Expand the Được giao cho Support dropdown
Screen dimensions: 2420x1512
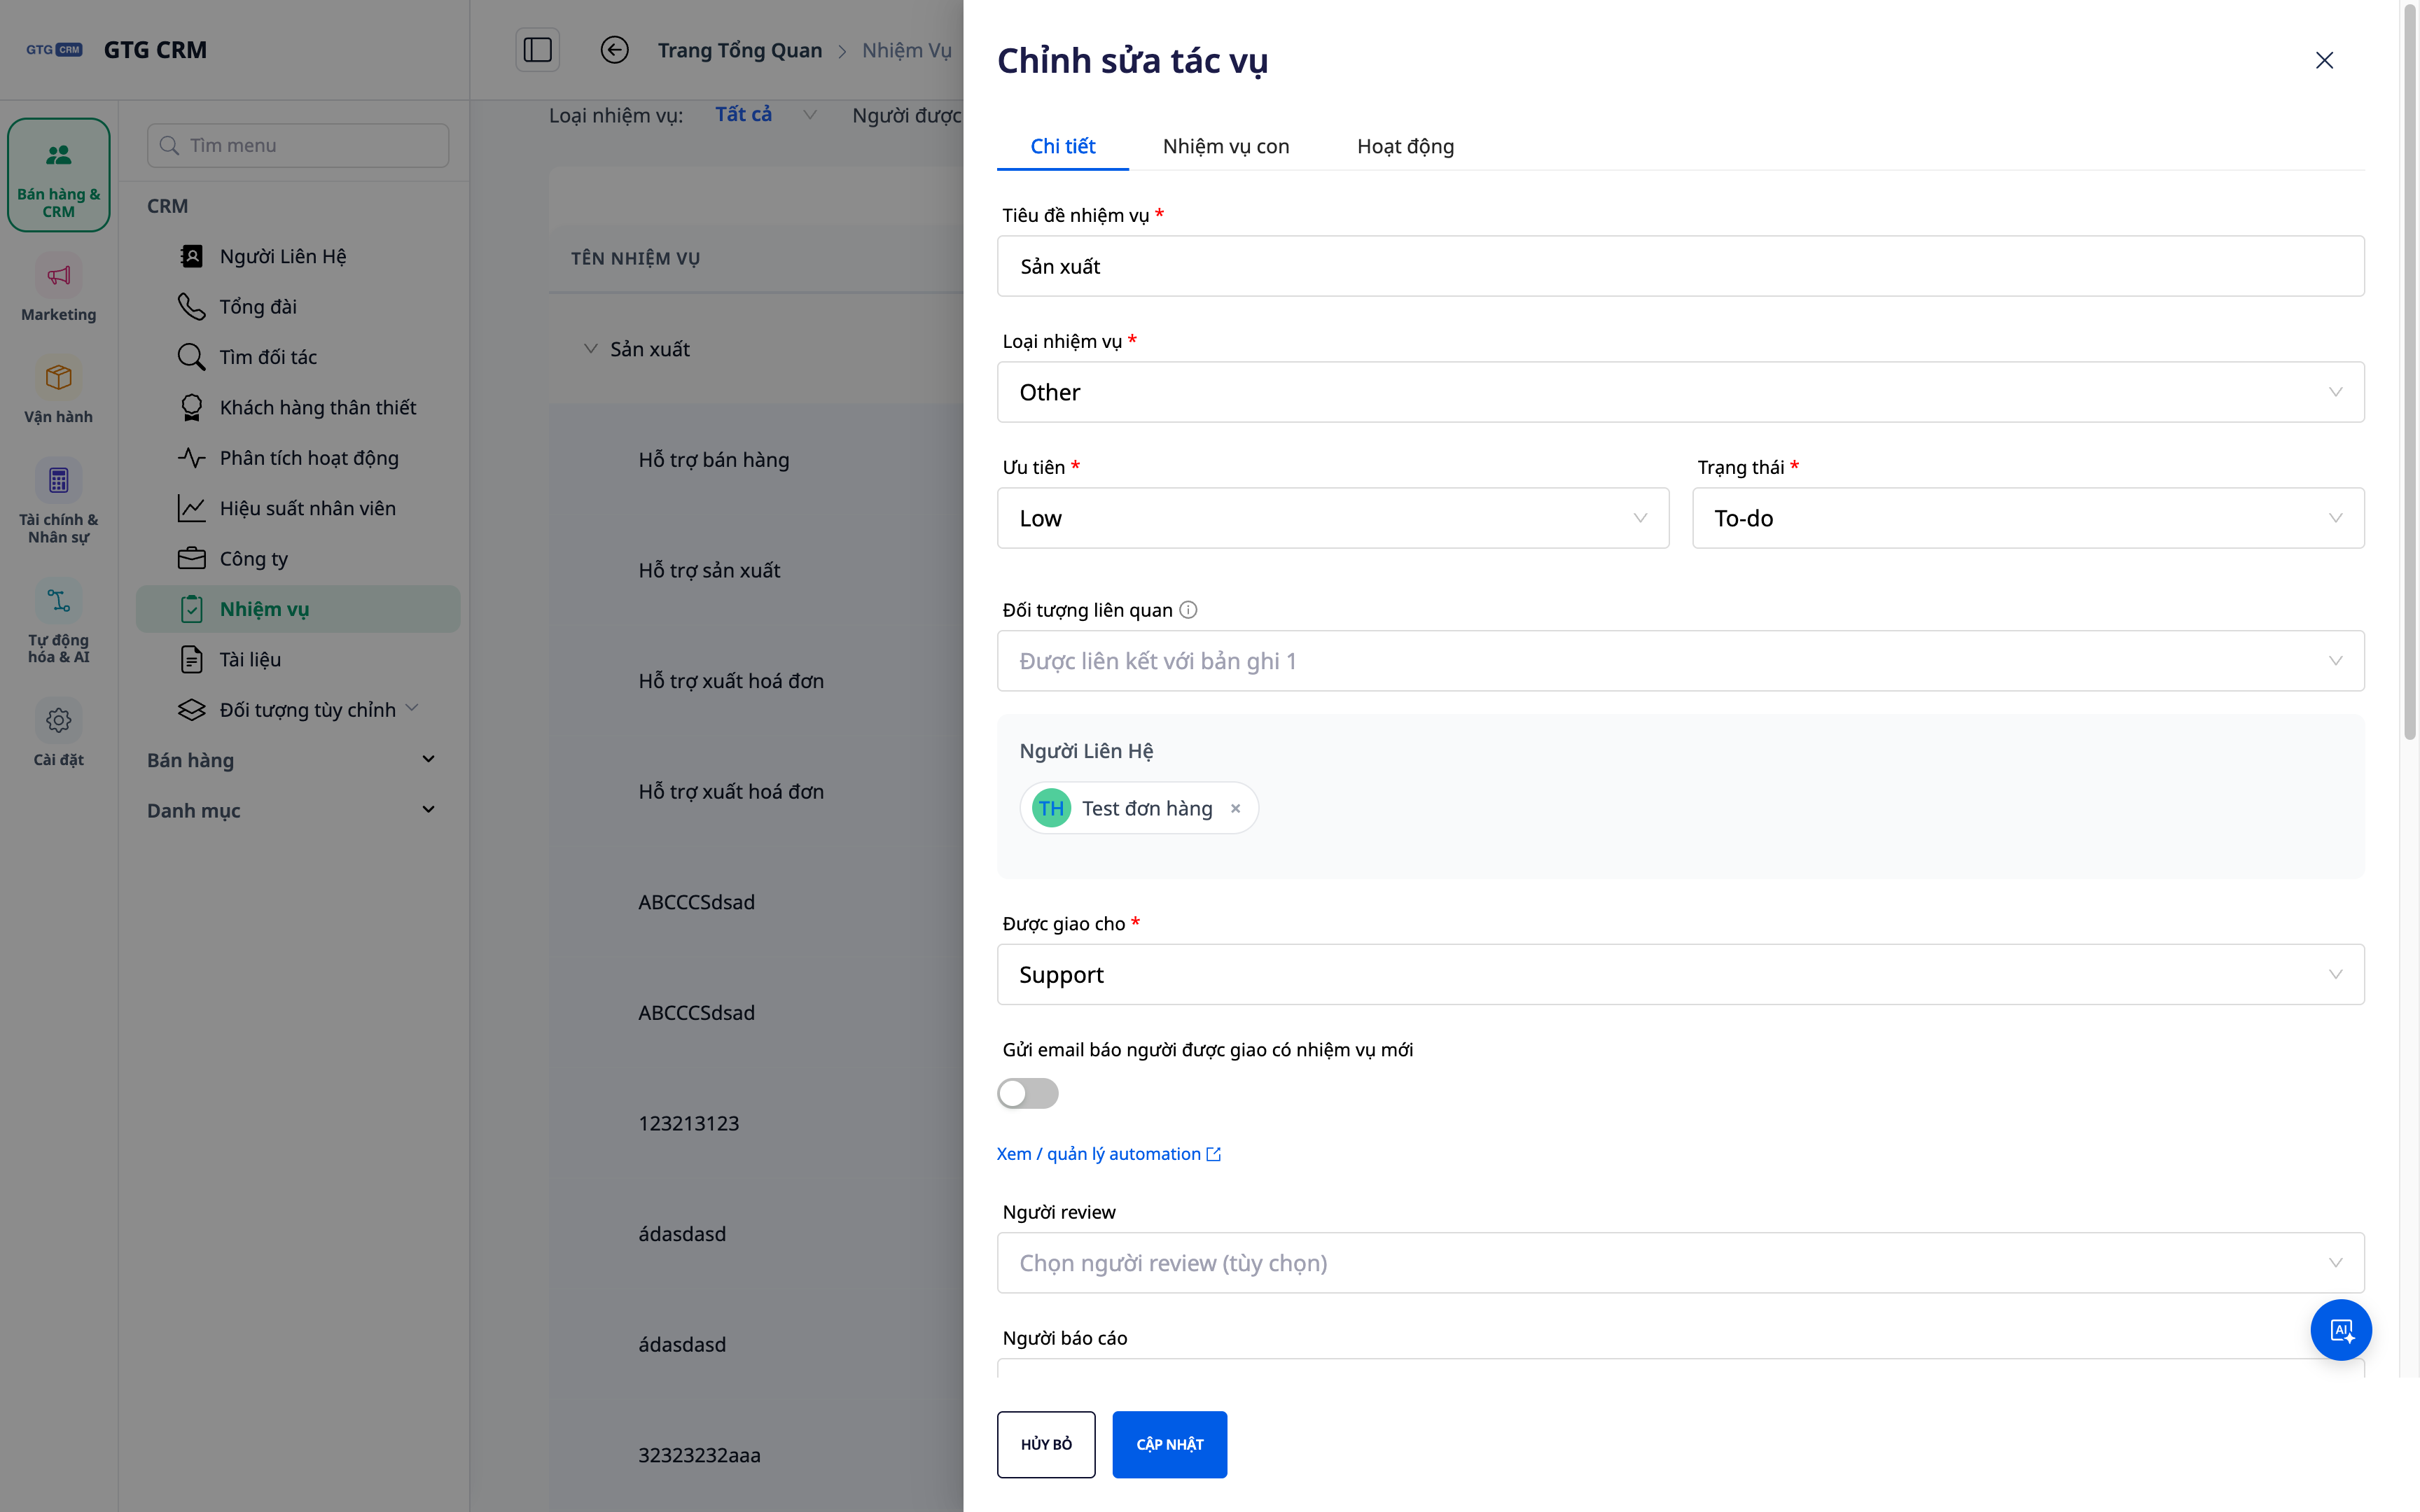(x=1680, y=974)
